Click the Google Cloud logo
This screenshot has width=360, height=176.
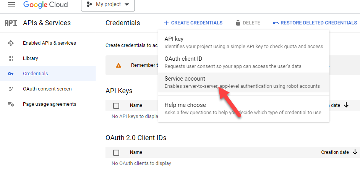(45, 4)
